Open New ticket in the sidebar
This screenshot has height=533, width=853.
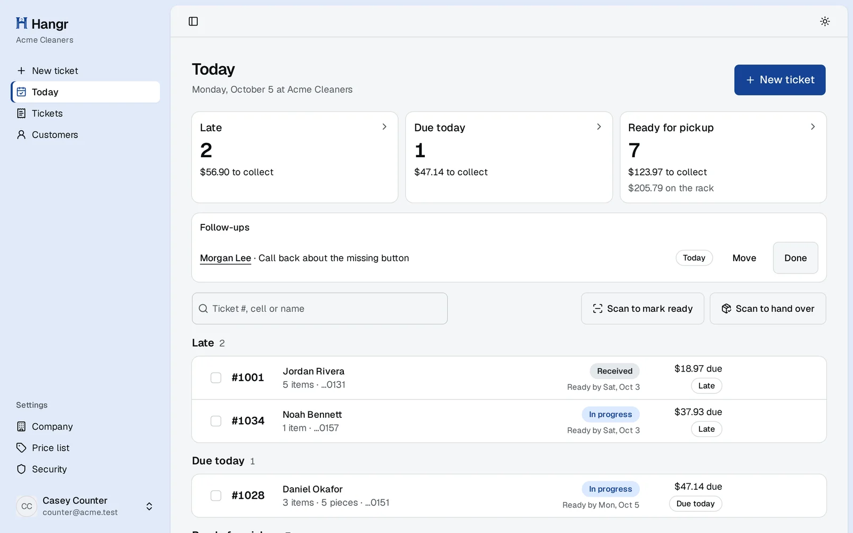(85, 71)
